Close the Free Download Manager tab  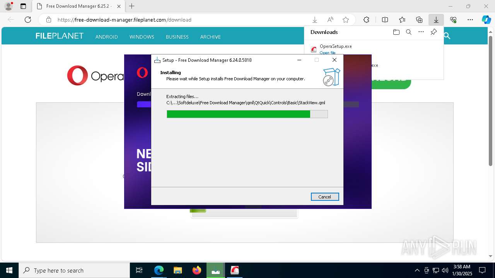point(119,6)
